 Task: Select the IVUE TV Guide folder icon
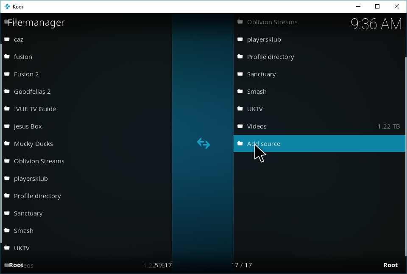(7, 109)
